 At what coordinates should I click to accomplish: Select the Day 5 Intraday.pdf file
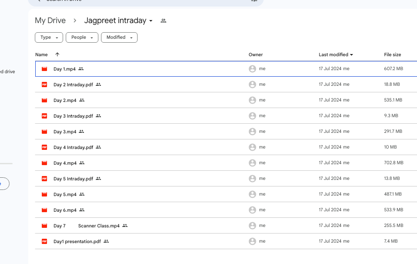[73, 179]
